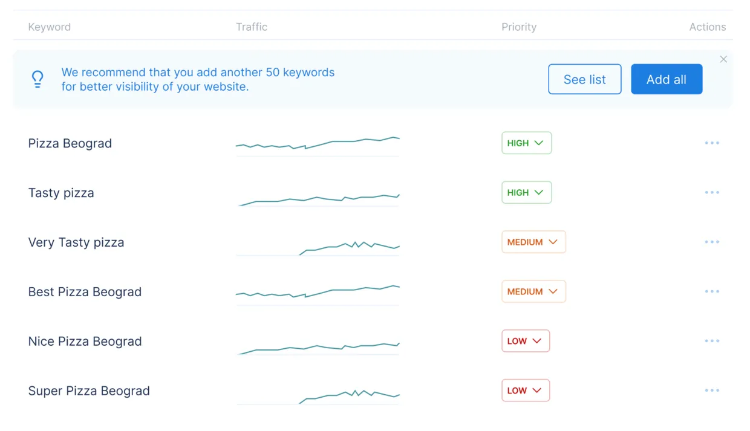The width and height of the screenshot is (750, 431).
Task: Open the actions menu for Super Pizza Beograd
Action: click(x=712, y=390)
